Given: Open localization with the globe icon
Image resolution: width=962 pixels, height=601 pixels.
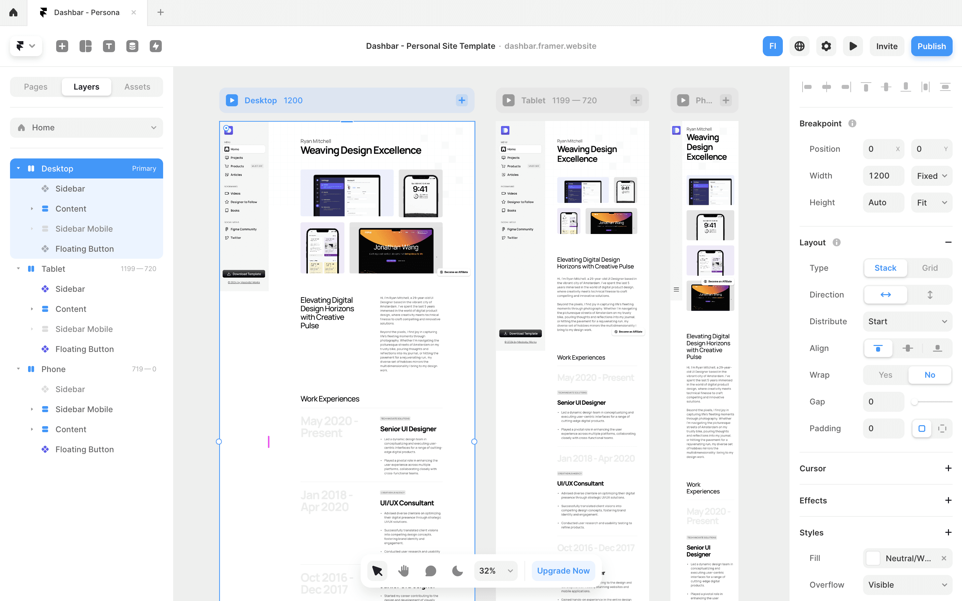Looking at the screenshot, I should (x=799, y=46).
